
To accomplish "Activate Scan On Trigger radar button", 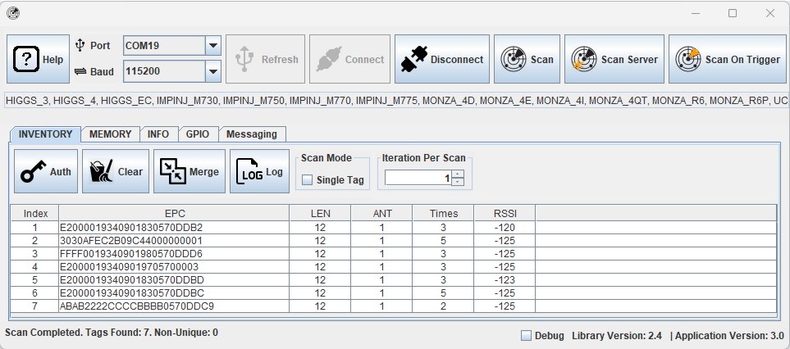I will pyautogui.click(x=728, y=59).
